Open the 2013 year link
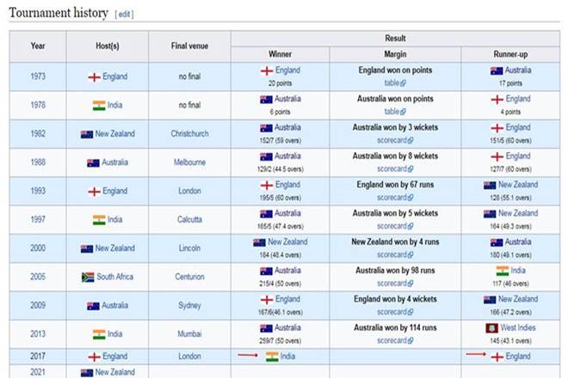The image size is (568, 378). pos(38,334)
